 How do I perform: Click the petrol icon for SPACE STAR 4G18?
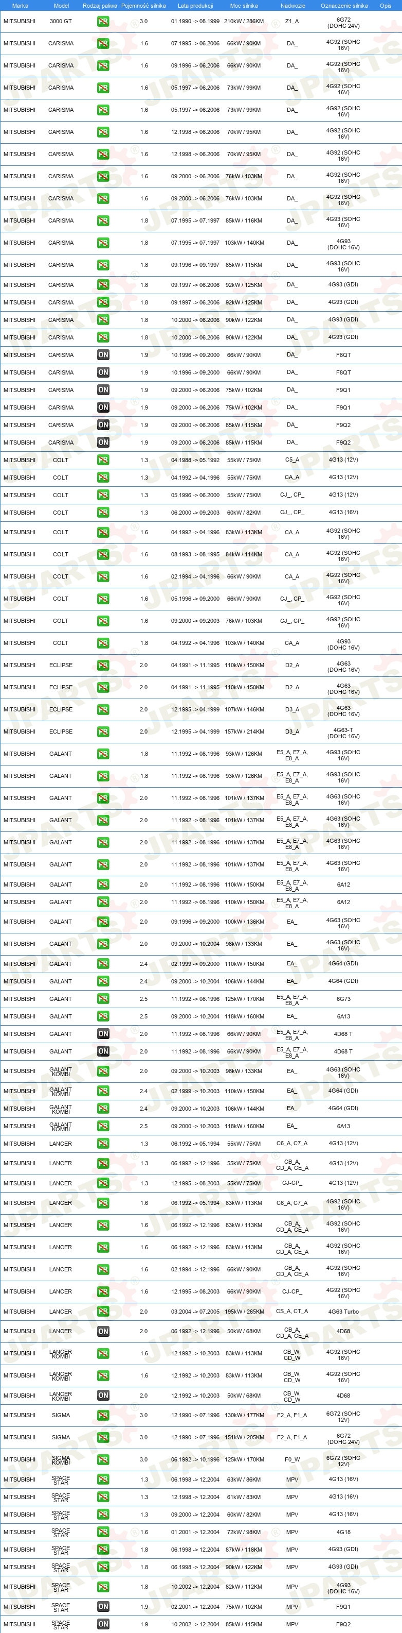point(103,1532)
